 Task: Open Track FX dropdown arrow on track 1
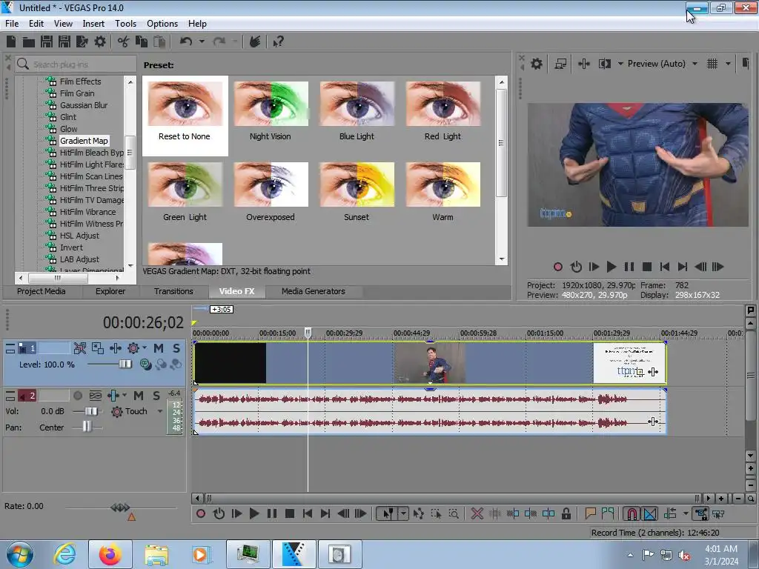point(145,348)
